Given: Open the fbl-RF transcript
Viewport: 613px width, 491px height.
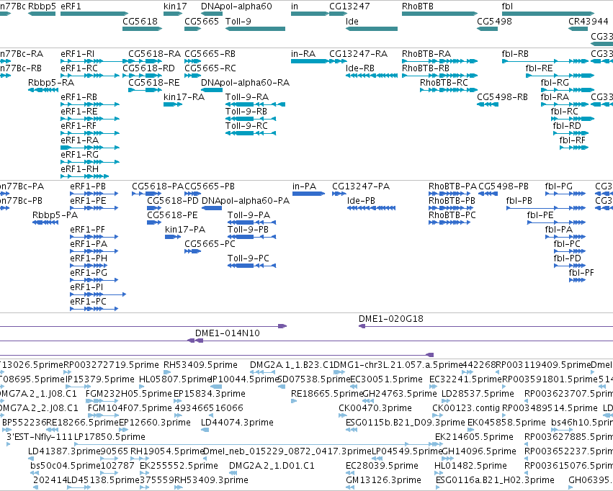Looking at the screenshot, I should click(573, 140).
